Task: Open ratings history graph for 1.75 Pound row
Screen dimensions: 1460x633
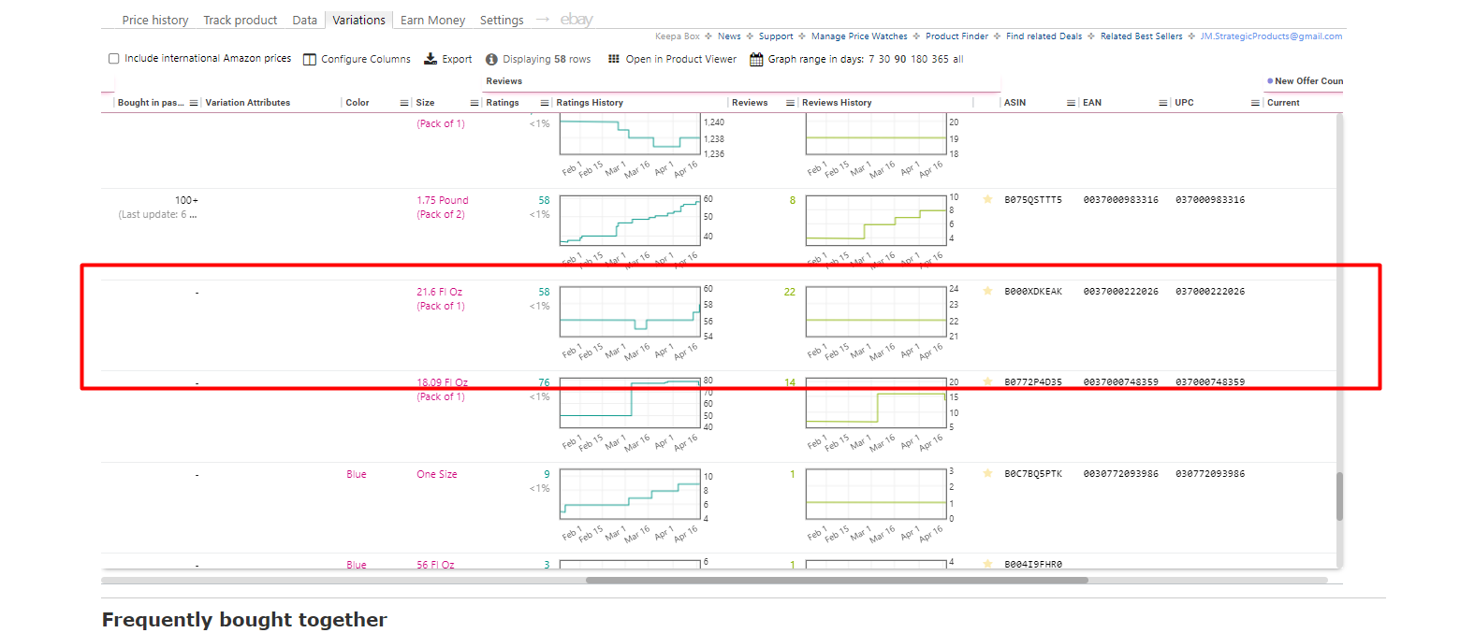Action: coord(630,221)
